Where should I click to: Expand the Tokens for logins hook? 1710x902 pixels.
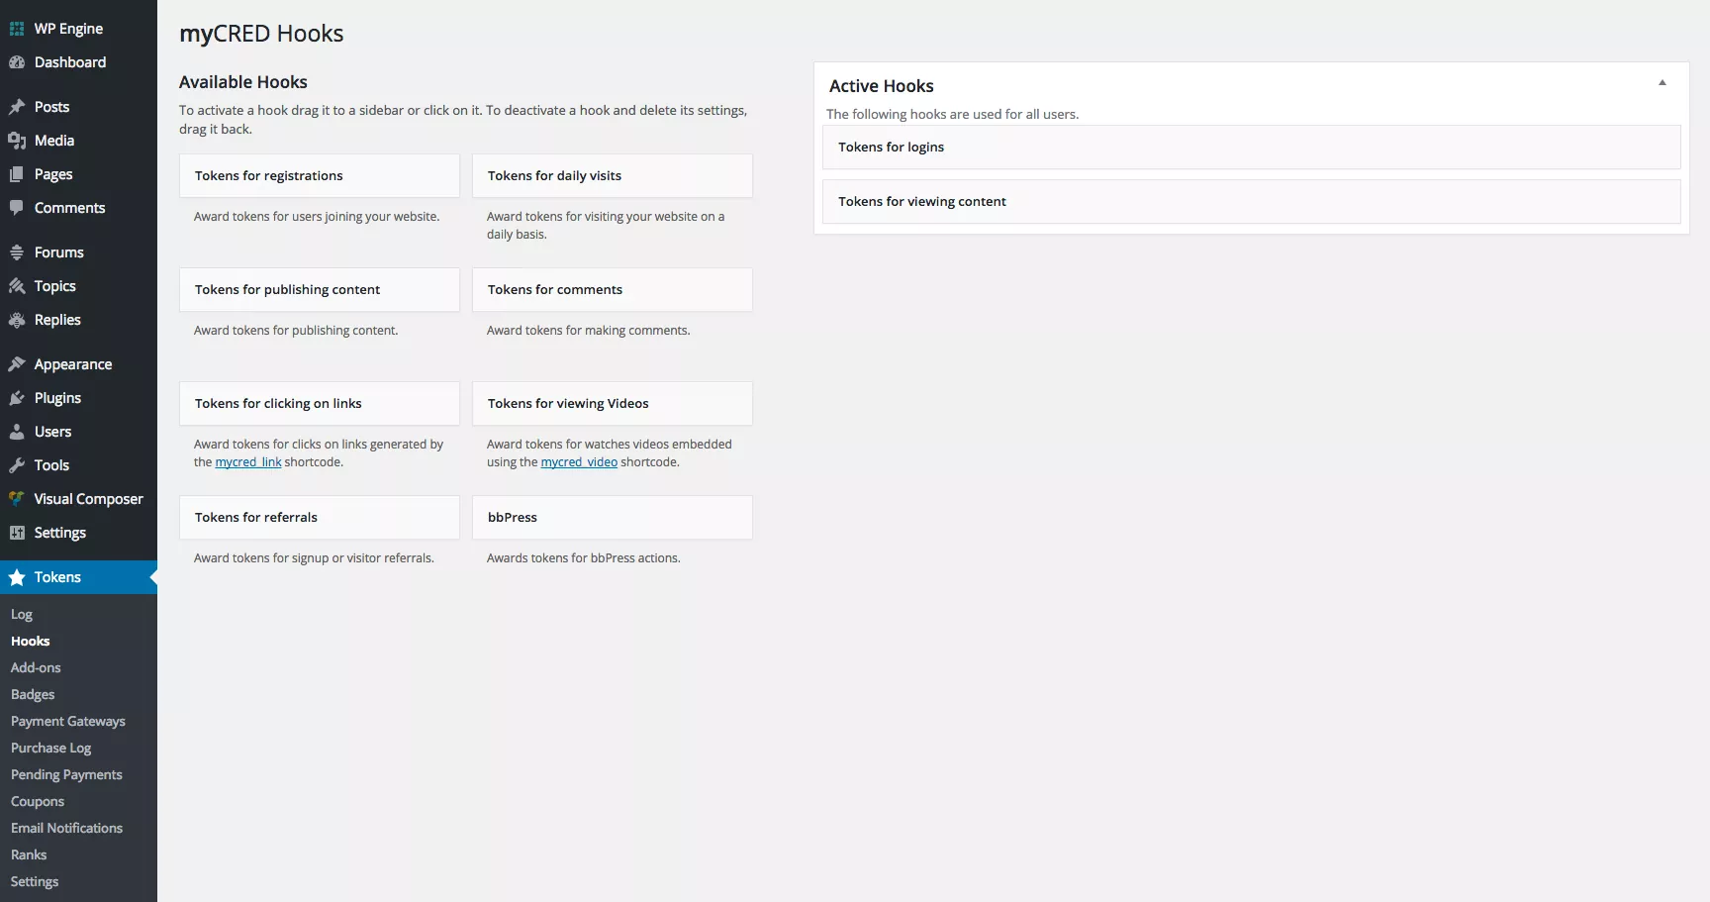click(x=1251, y=148)
